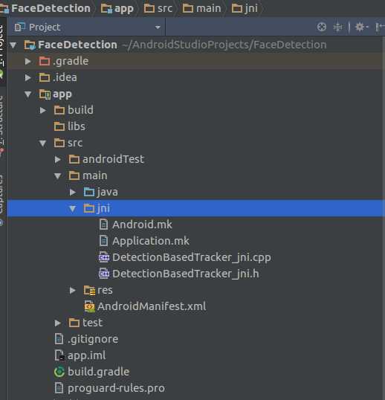Expand the test folder arrow

click(x=58, y=323)
